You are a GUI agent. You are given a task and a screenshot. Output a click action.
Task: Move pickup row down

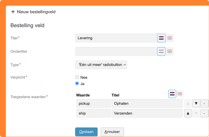click(x=196, y=104)
